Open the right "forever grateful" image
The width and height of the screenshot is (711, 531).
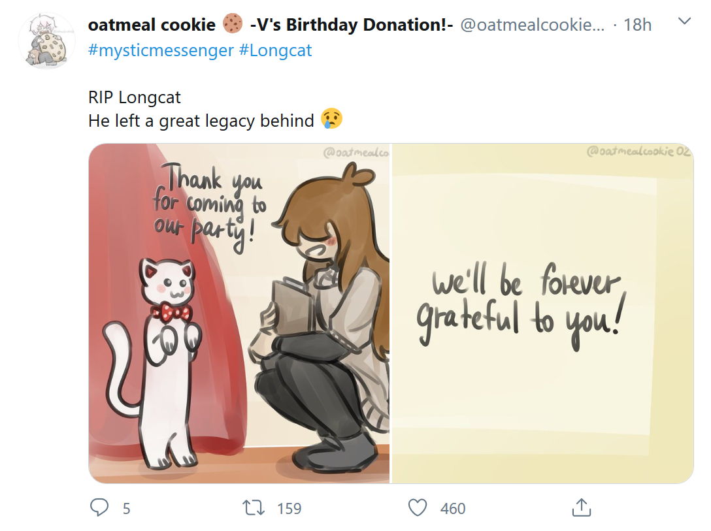[542, 314]
